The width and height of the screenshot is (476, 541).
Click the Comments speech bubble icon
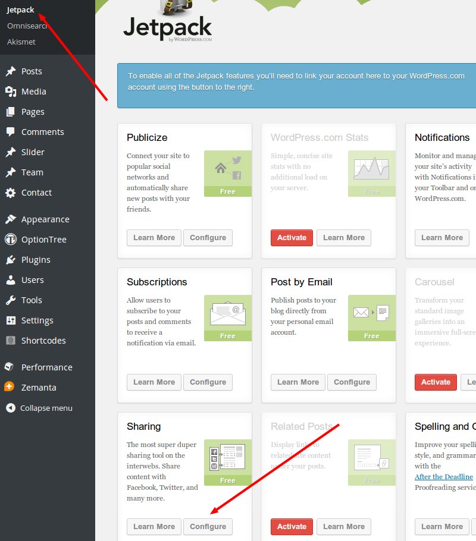click(x=11, y=132)
